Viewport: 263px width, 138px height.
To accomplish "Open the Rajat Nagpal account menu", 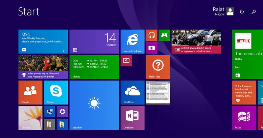I will [224, 11].
